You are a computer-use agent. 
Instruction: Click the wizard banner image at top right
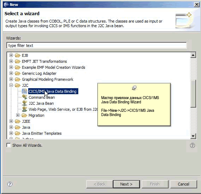184,20
